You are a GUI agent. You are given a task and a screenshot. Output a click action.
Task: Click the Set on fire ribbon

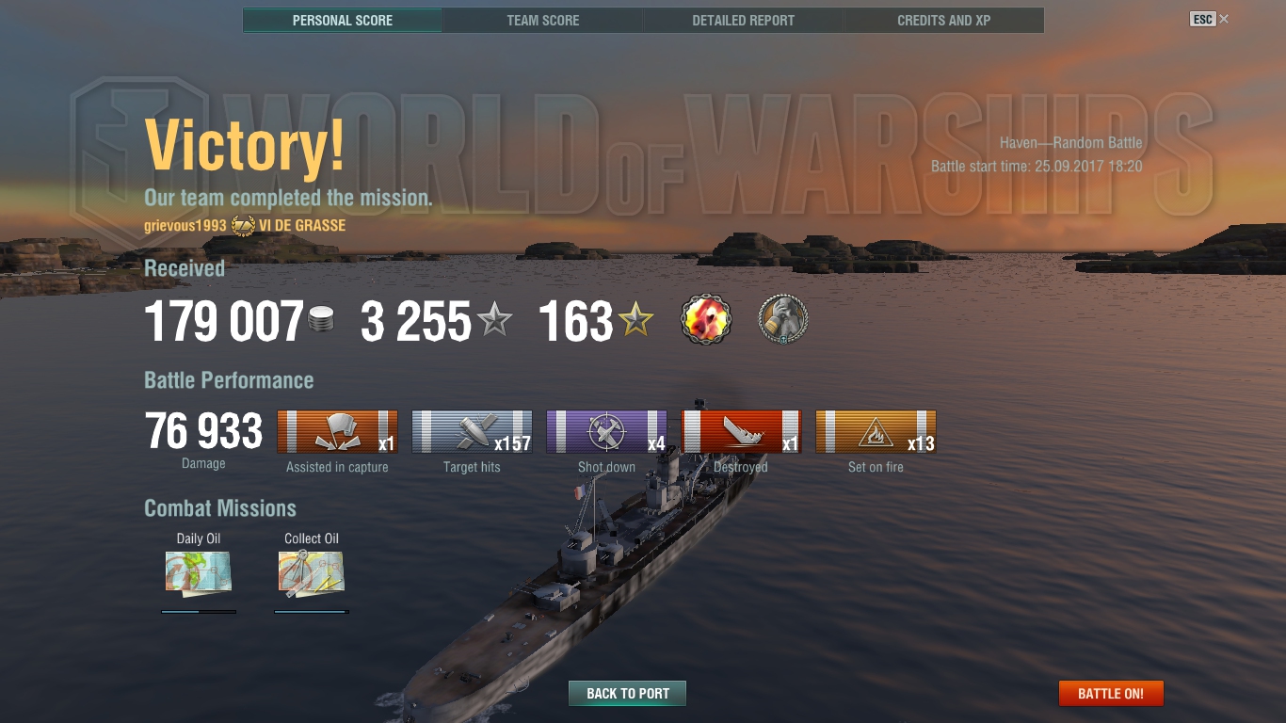click(876, 432)
